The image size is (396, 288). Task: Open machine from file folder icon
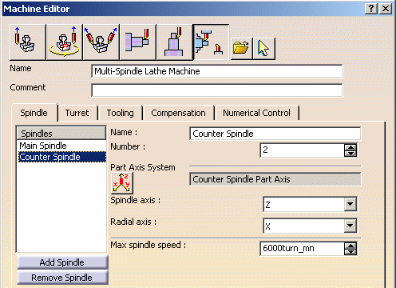241,49
